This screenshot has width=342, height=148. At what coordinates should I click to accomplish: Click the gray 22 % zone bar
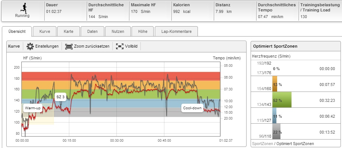tap(276, 132)
